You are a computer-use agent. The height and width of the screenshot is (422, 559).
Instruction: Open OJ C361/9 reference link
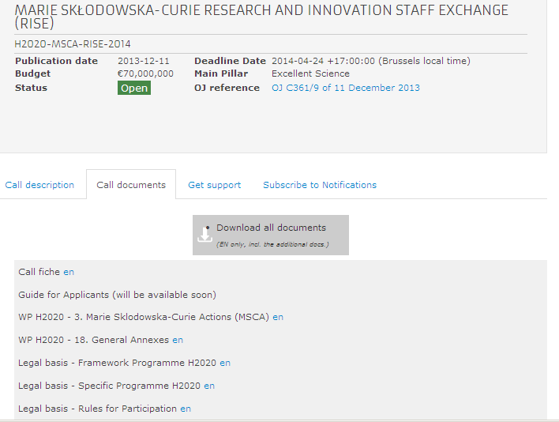point(346,88)
